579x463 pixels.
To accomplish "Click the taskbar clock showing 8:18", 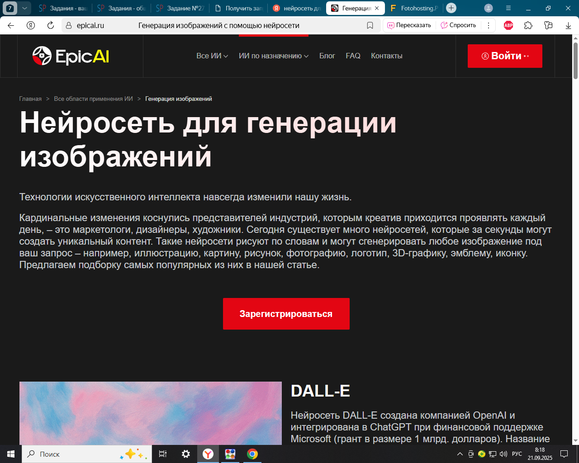I will point(540,454).
